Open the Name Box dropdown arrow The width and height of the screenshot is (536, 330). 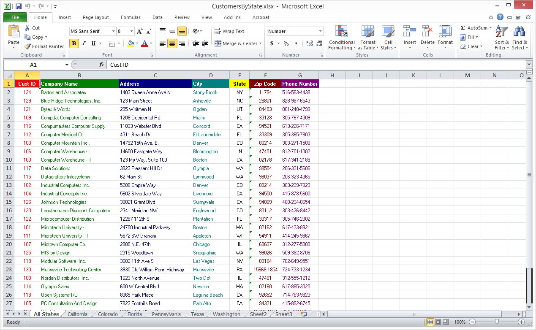coord(67,65)
